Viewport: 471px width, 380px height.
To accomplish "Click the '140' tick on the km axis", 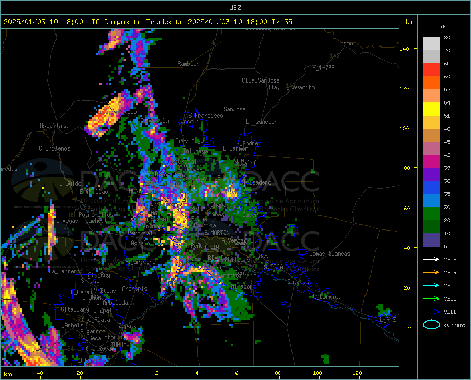I will pyautogui.click(x=405, y=49).
